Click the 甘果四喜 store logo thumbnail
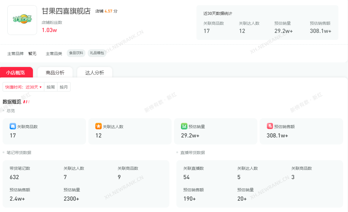The width and height of the screenshot is (348, 212). [x=22, y=20]
